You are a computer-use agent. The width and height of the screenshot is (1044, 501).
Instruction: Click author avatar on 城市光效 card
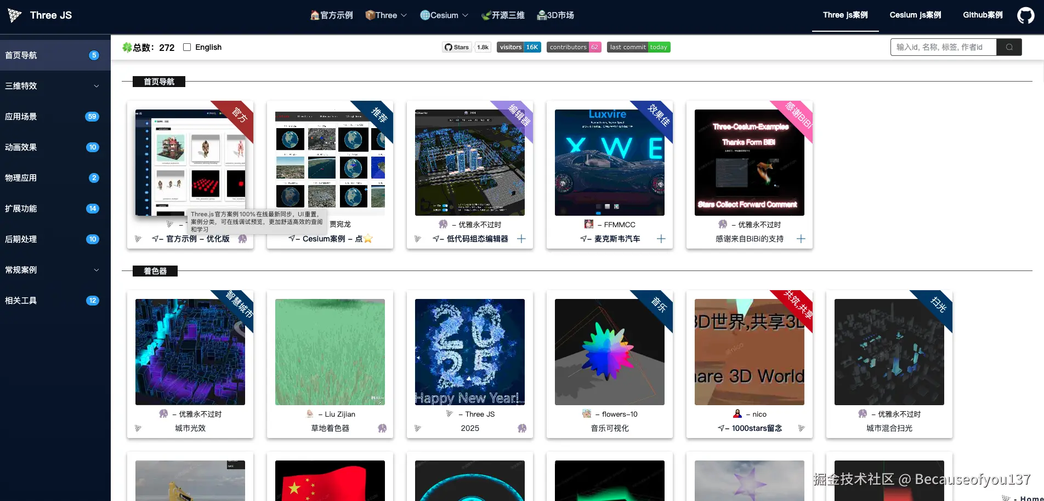pos(163,413)
